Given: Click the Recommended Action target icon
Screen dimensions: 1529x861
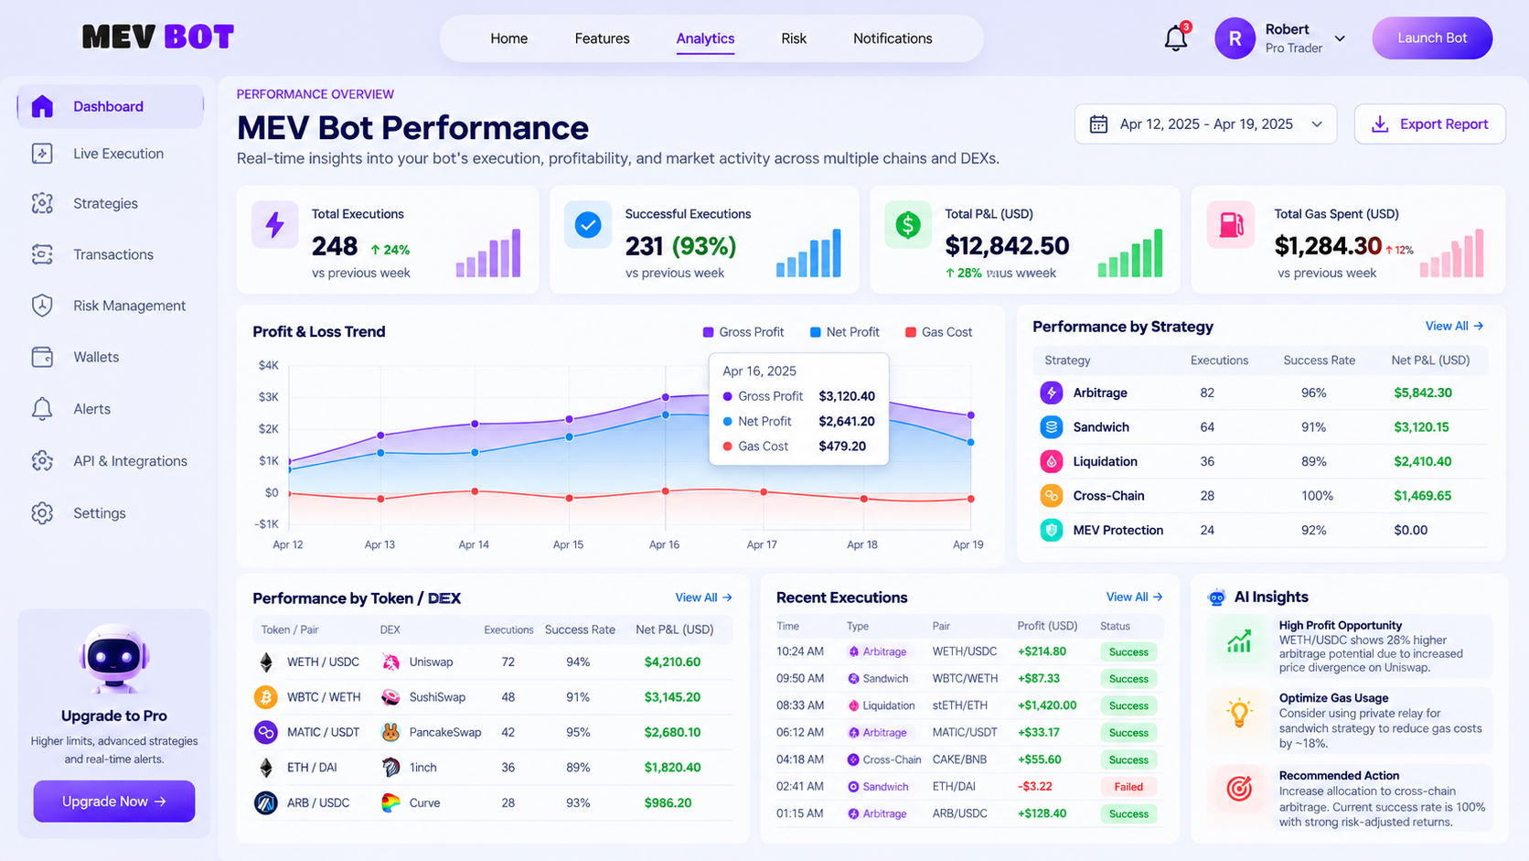Looking at the screenshot, I should click(x=1239, y=788).
